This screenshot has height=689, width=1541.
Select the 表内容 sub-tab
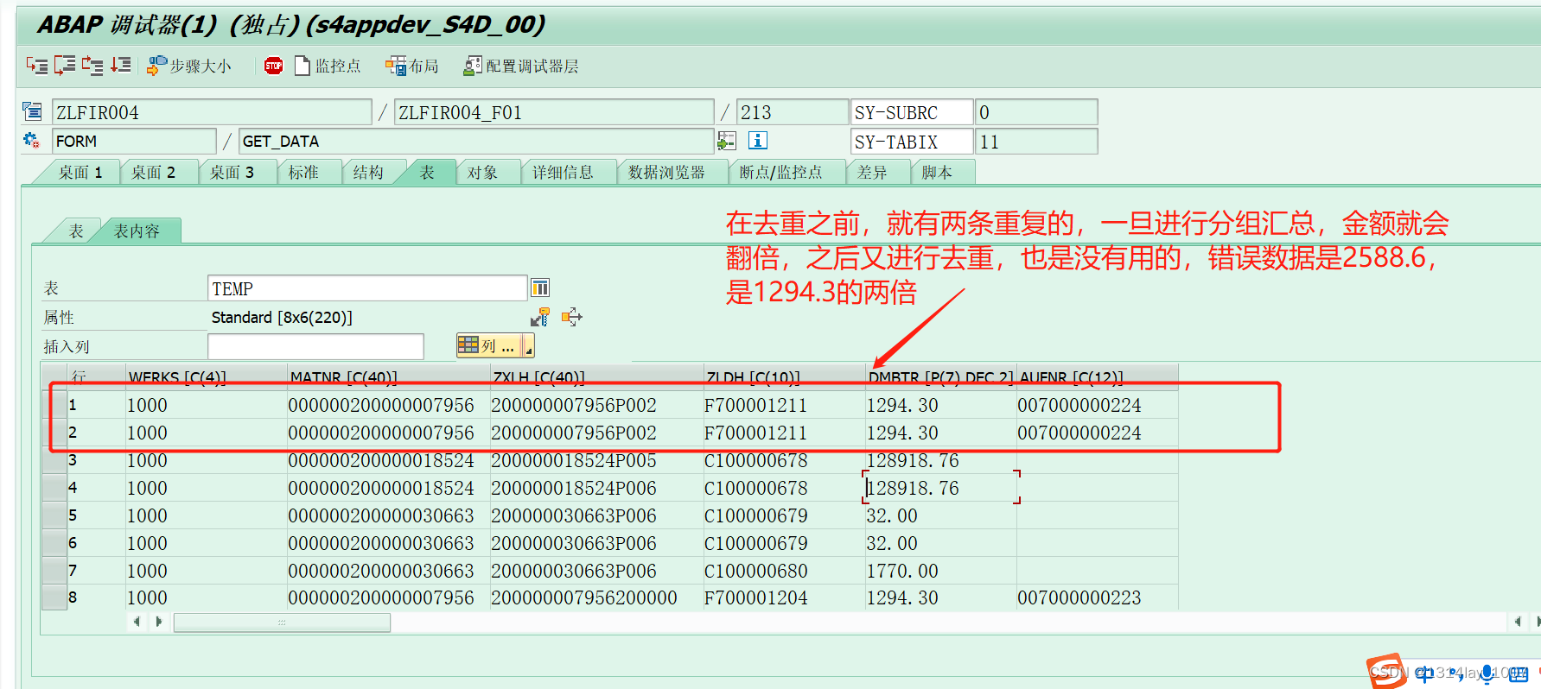click(x=137, y=231)
